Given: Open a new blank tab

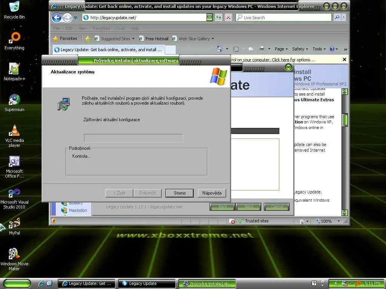Looking at the screenshot, I should tap(170, 50).
